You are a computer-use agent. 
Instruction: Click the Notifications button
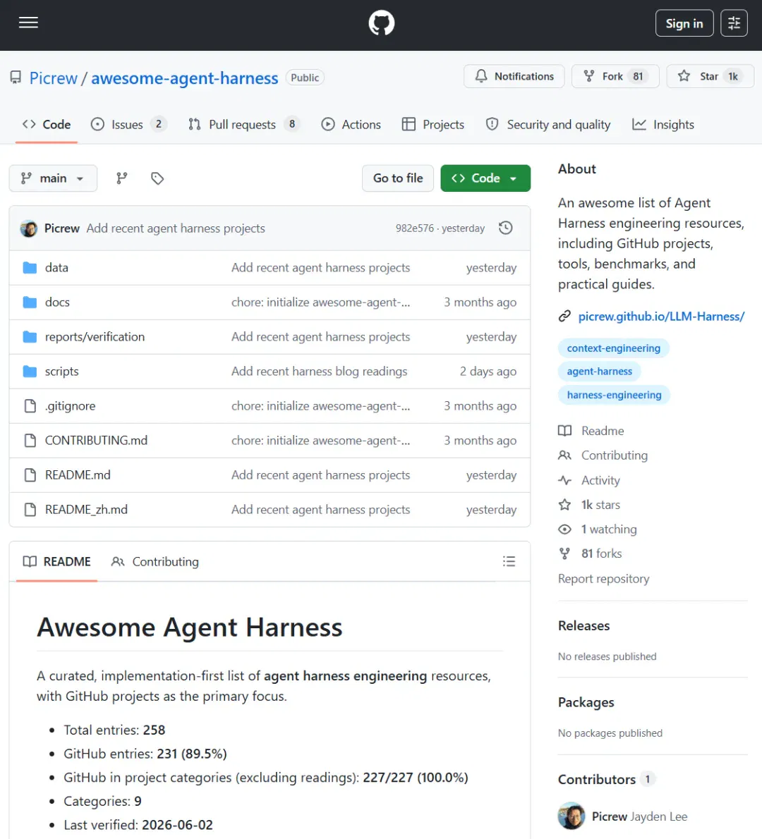pyautogui.click(x=514, y=76)
